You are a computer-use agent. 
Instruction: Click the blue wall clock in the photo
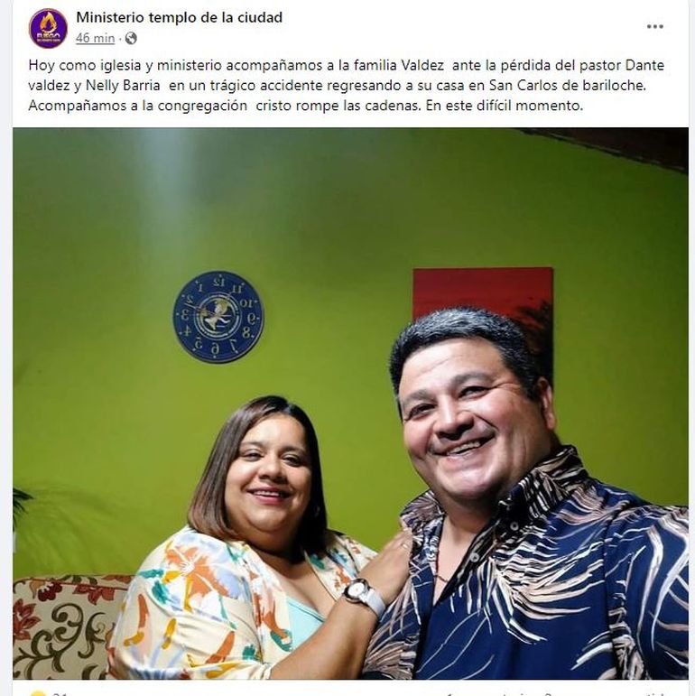click(x=218, y=317)
